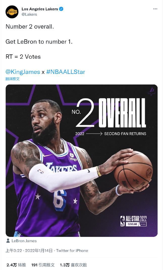The height and width of the screenshot is (270, 164).
Task: Click the person icon beside the LeBron James tag
Action: (x=8, y=241)
